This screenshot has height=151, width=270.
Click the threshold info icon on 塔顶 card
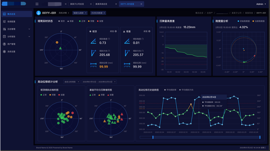click(116, 31)
